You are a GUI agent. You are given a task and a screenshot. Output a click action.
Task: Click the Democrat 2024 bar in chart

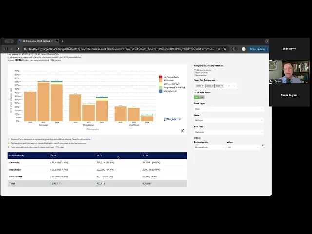(57, 101)
